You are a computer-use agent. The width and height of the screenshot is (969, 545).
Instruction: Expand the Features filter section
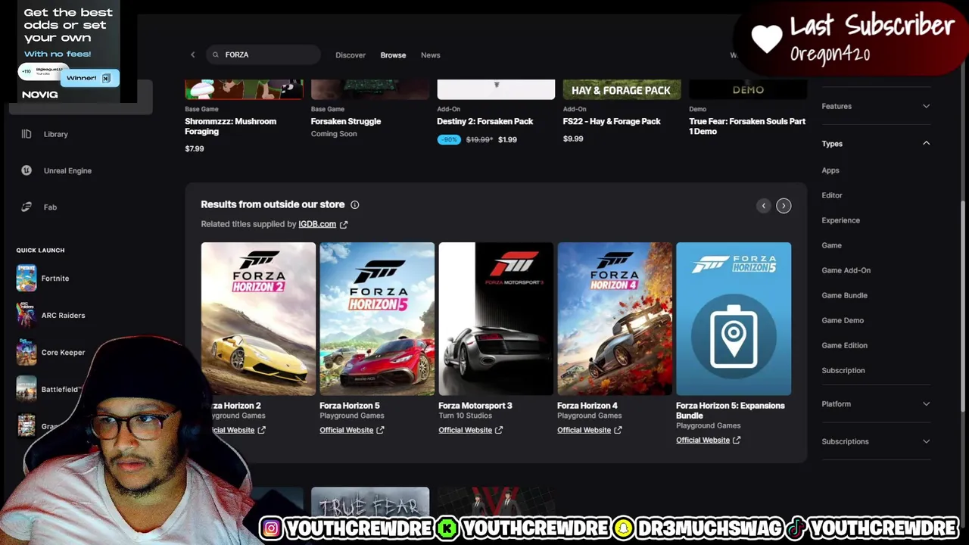(x=876, y=106)
